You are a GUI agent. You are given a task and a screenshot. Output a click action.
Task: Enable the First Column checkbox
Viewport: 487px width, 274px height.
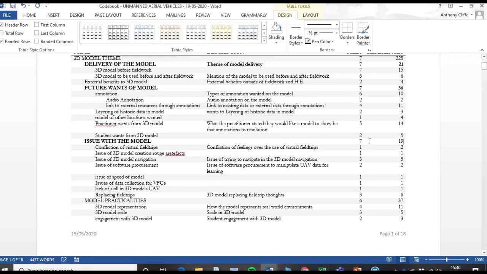(37, 25)
